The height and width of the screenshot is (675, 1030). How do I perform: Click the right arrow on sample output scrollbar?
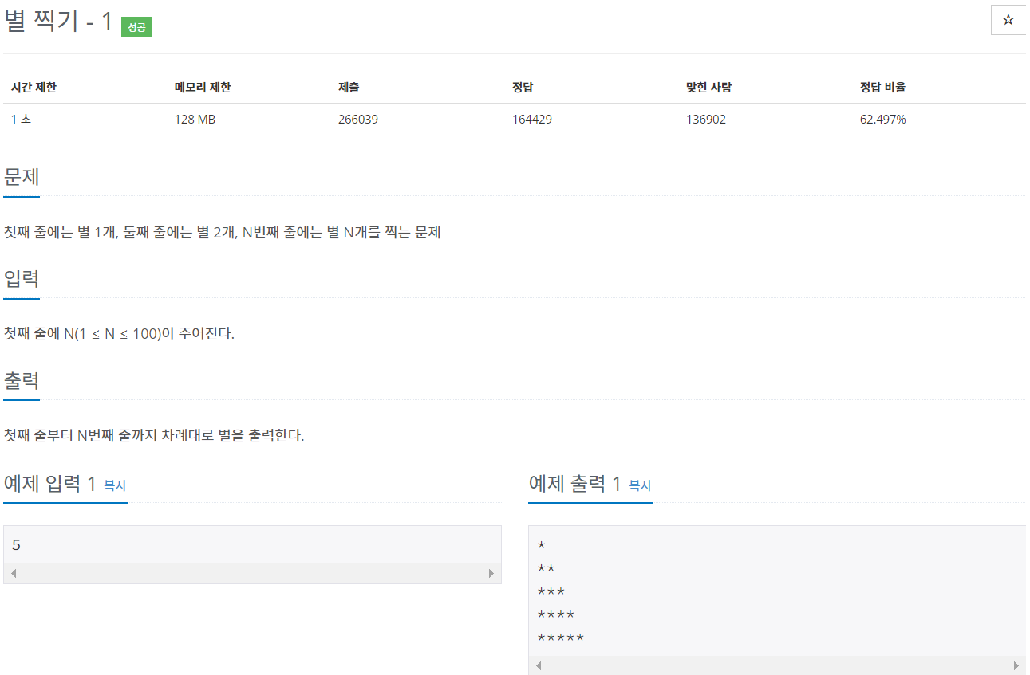1017,664
